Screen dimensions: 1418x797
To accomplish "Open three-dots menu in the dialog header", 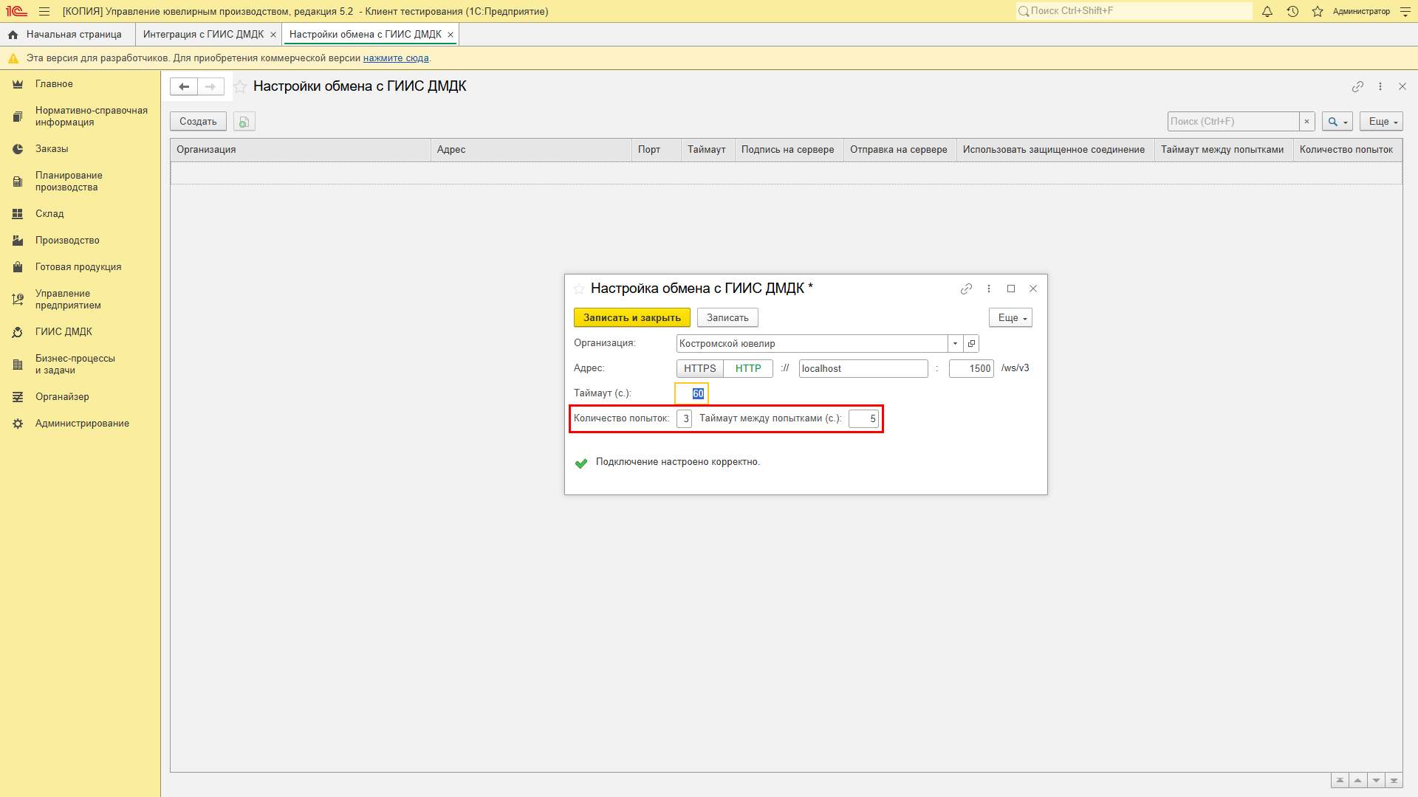I will point(988,289).
